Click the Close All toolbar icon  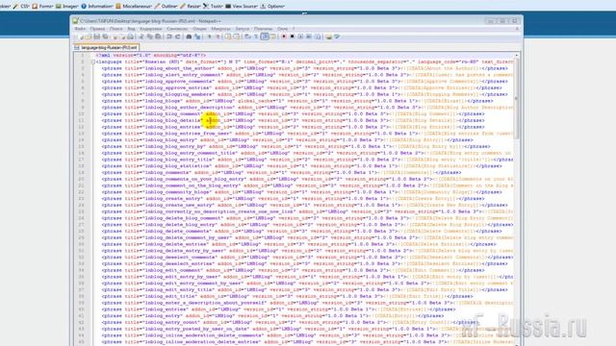[122, 37]
